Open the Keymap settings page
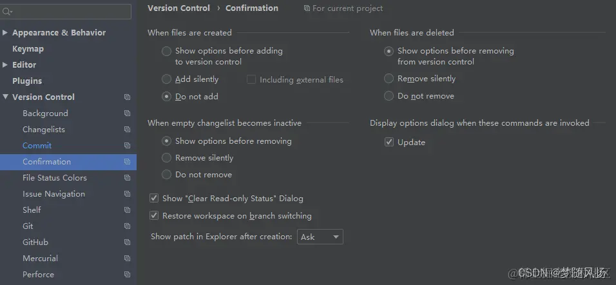This screenshot has height=285, width=616. click(28, 49)
